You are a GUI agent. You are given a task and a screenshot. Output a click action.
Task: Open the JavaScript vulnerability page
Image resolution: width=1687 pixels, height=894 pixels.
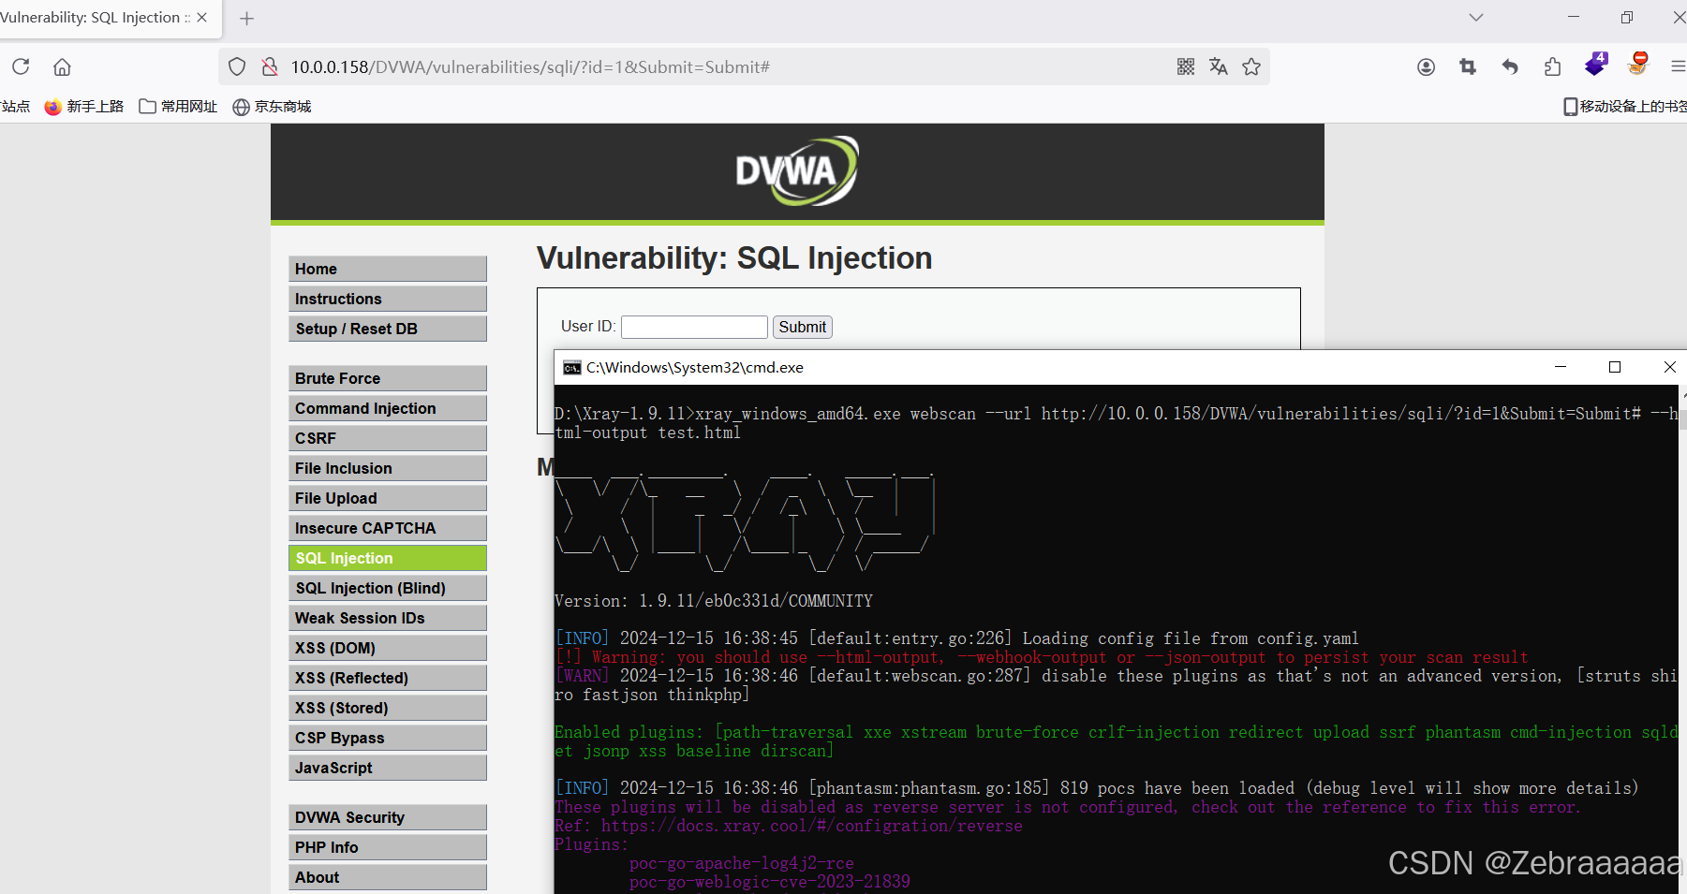click(388, 768)
